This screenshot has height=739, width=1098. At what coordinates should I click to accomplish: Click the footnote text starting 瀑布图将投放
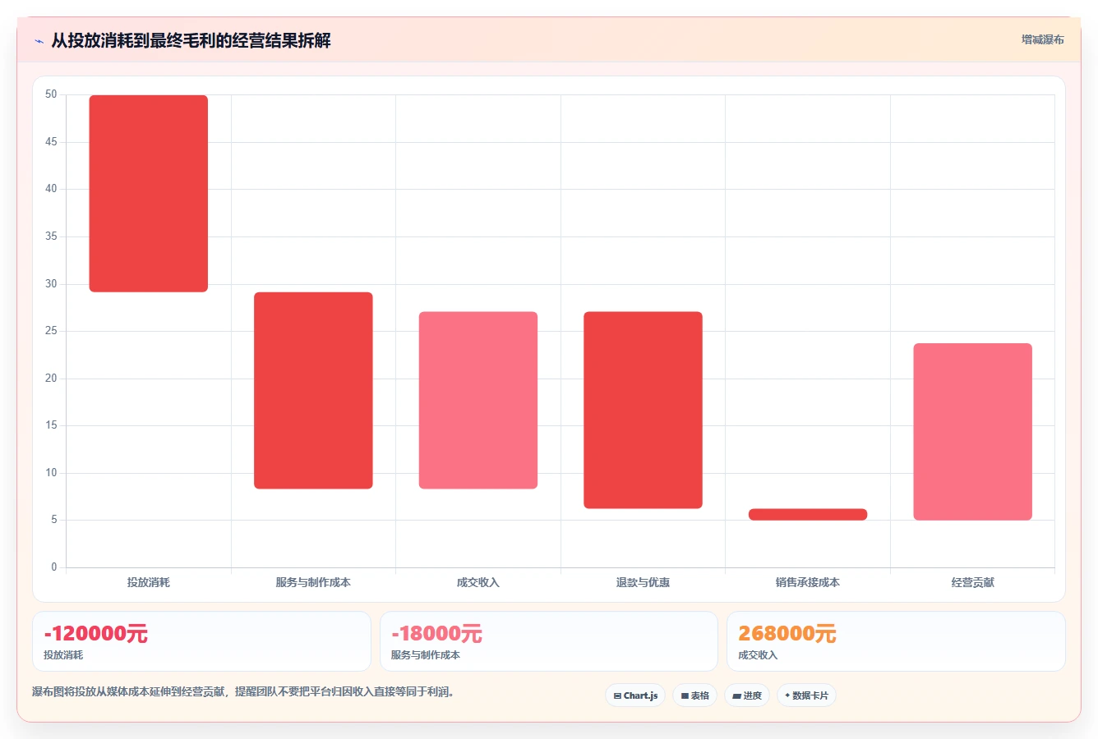point(243,692)
